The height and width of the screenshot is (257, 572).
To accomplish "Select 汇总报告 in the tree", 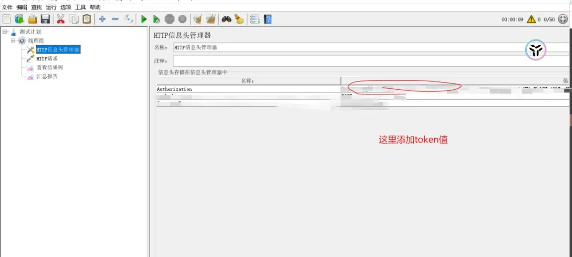I will pos(47,76).
